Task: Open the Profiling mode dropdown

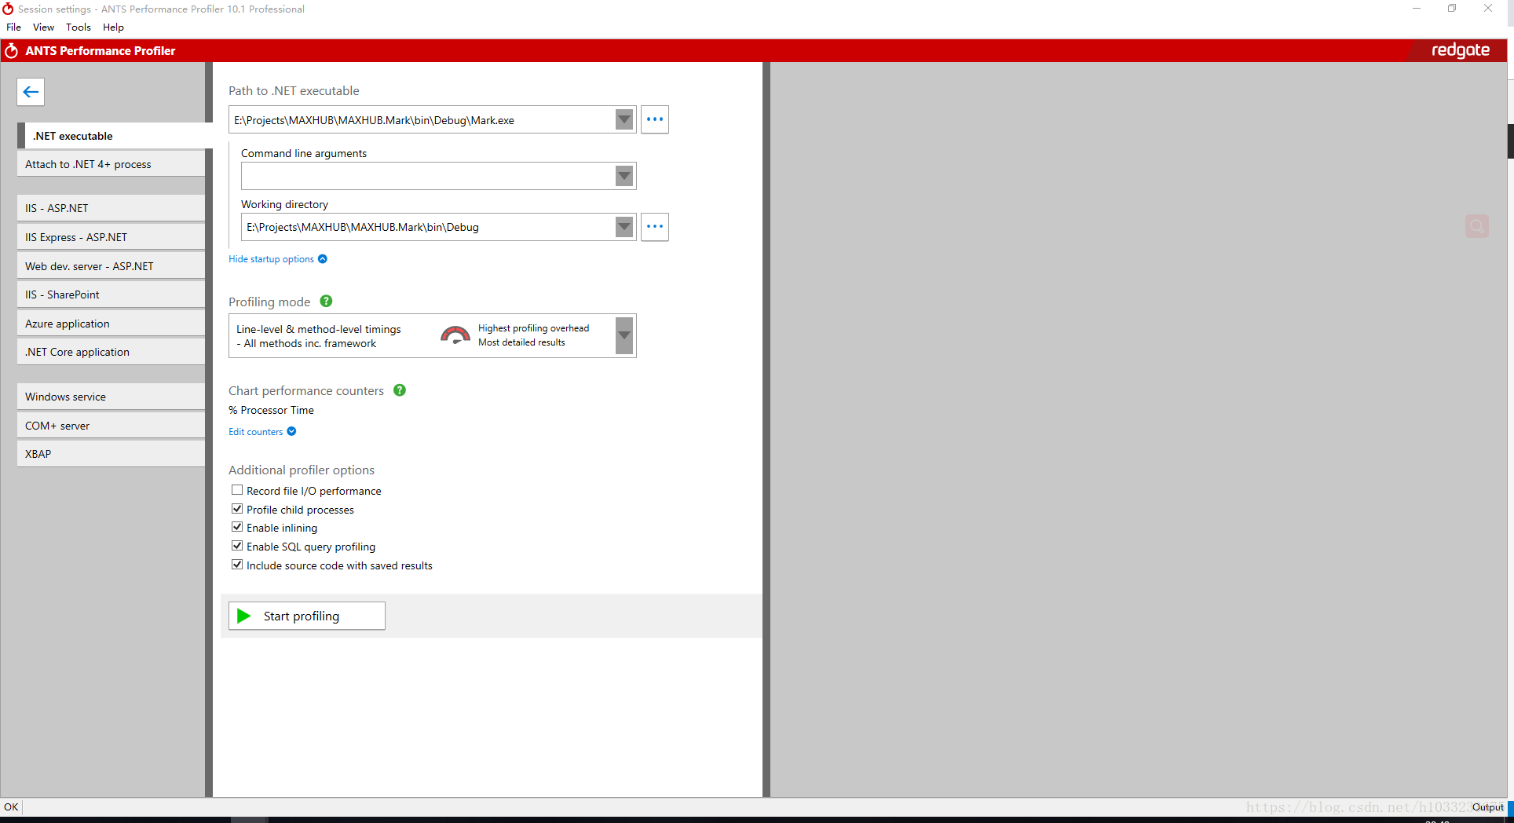Action: [624, 335]
